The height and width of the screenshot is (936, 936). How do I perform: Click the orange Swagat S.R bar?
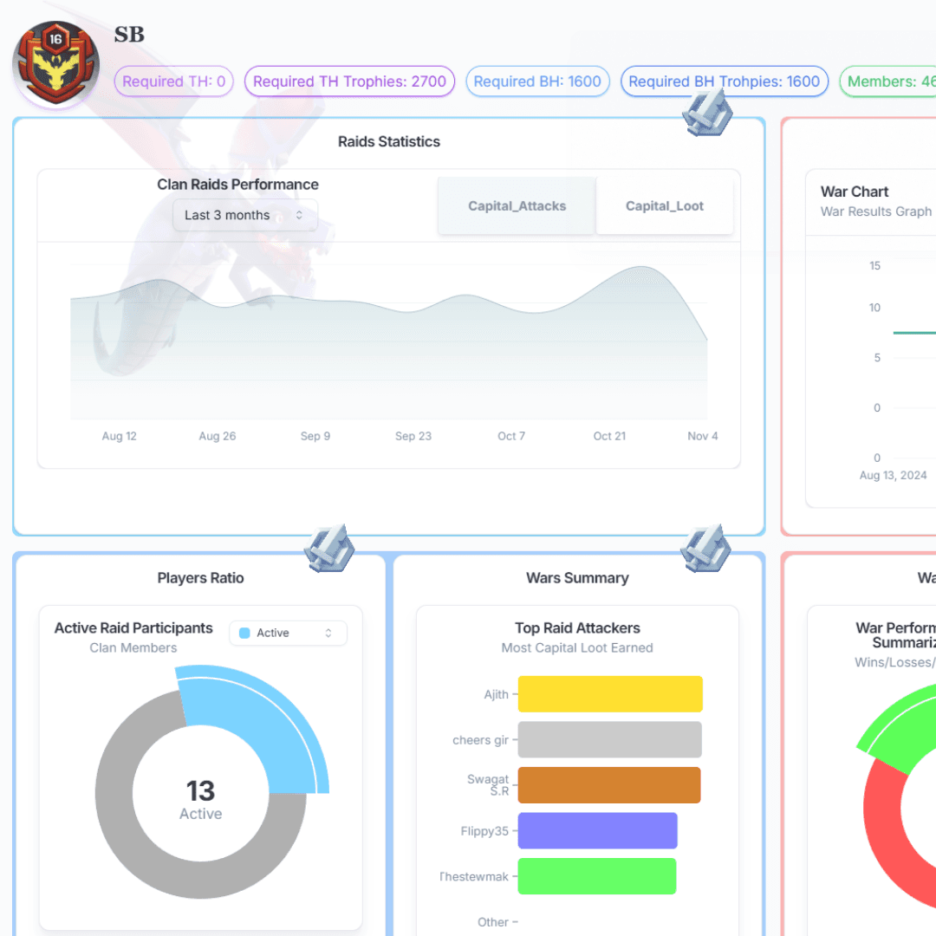click(609, 785)
